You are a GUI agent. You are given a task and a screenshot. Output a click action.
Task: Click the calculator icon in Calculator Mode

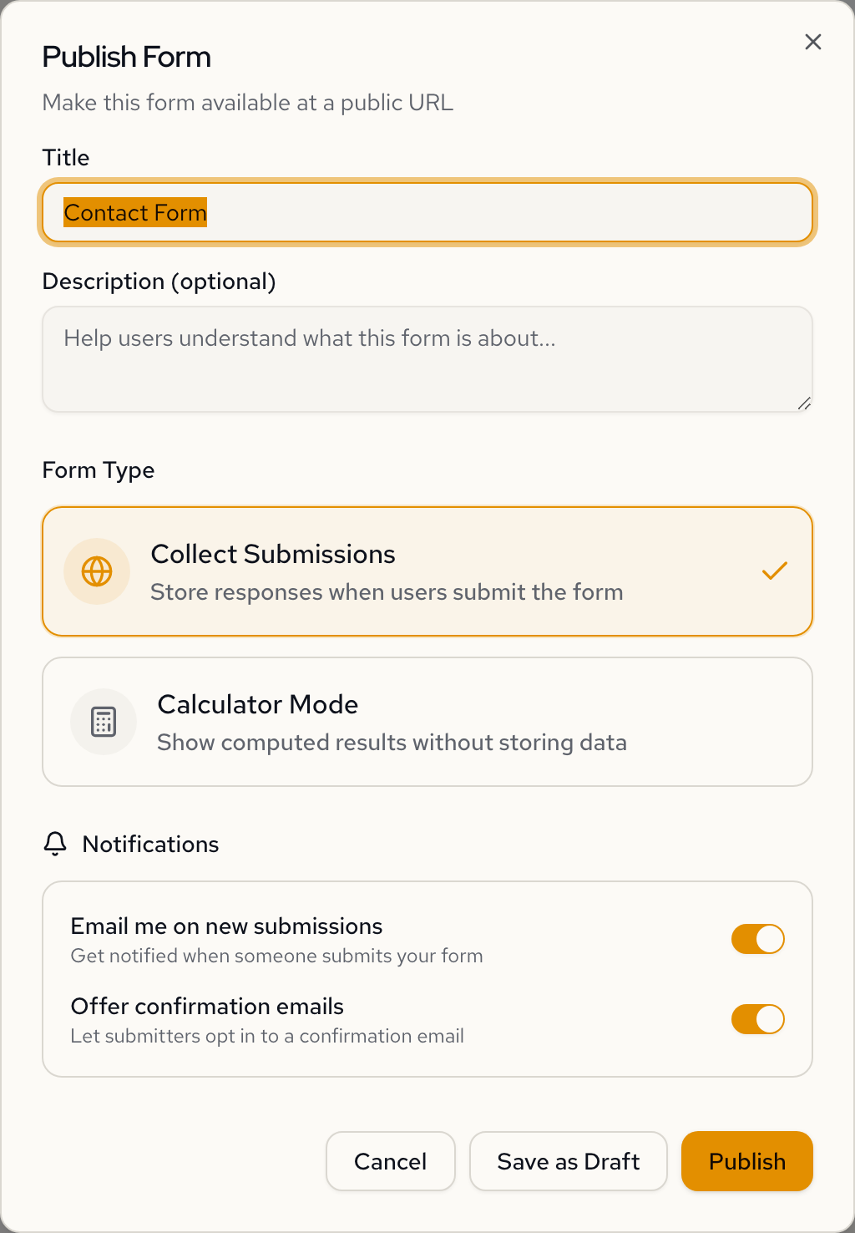tap(104, 722)
